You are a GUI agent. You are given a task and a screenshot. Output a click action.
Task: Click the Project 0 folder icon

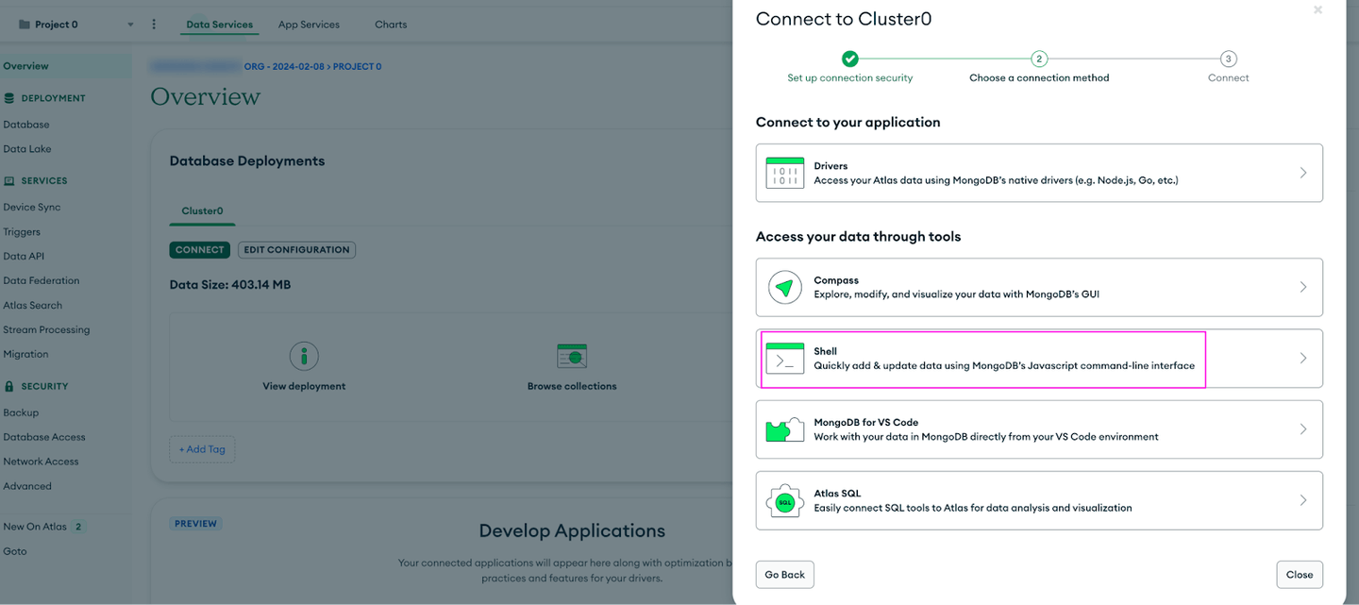coord(25,25)
